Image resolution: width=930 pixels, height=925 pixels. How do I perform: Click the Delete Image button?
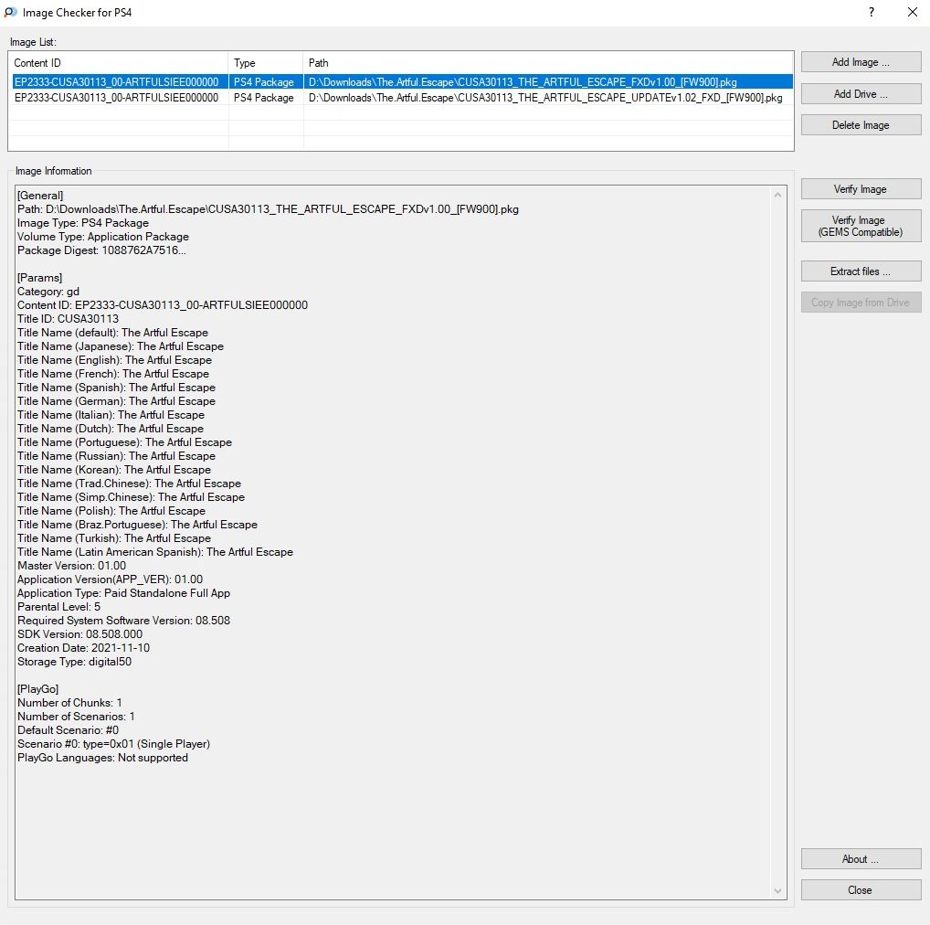[861, 125]
